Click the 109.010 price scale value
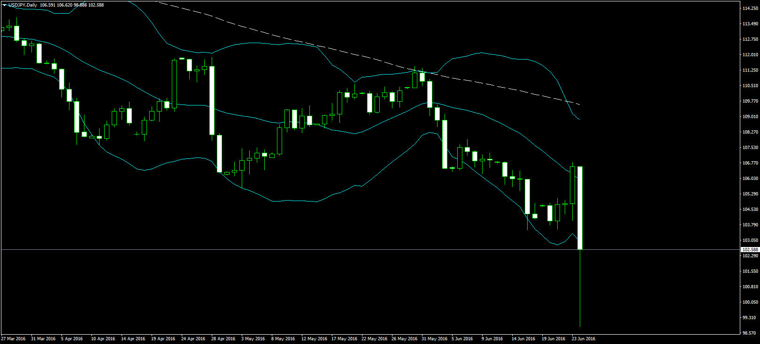The image size is (760, 344). point(750,117)
